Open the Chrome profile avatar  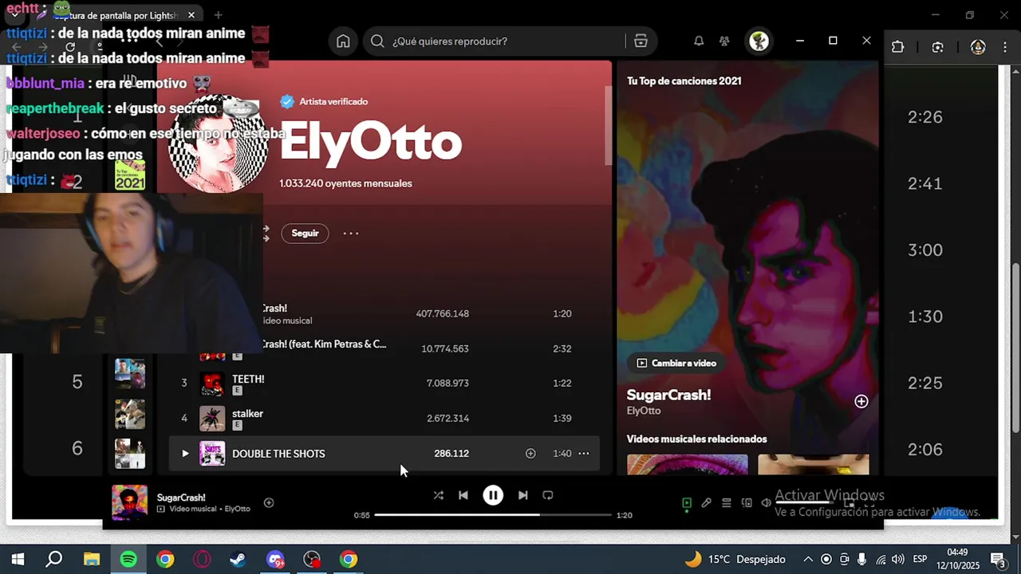tap(978, 47)
